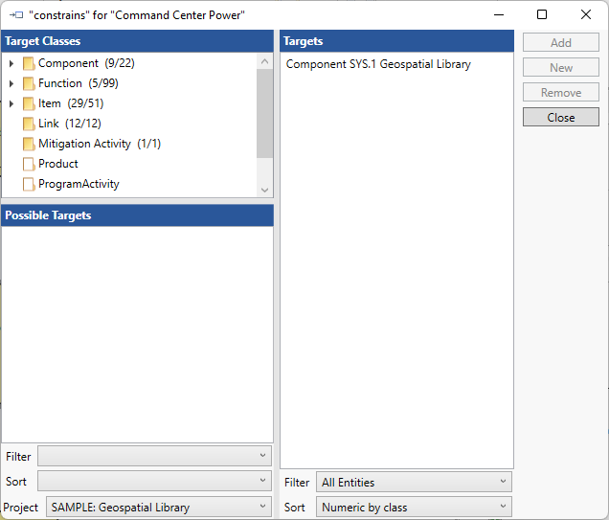
Task: Click the Component folder icon
Action: click(x=29, y=63)
